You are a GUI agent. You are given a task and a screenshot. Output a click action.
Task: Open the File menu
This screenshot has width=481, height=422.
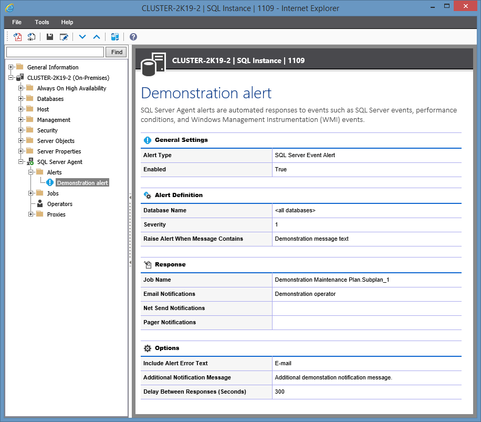[x=17, y=22]
